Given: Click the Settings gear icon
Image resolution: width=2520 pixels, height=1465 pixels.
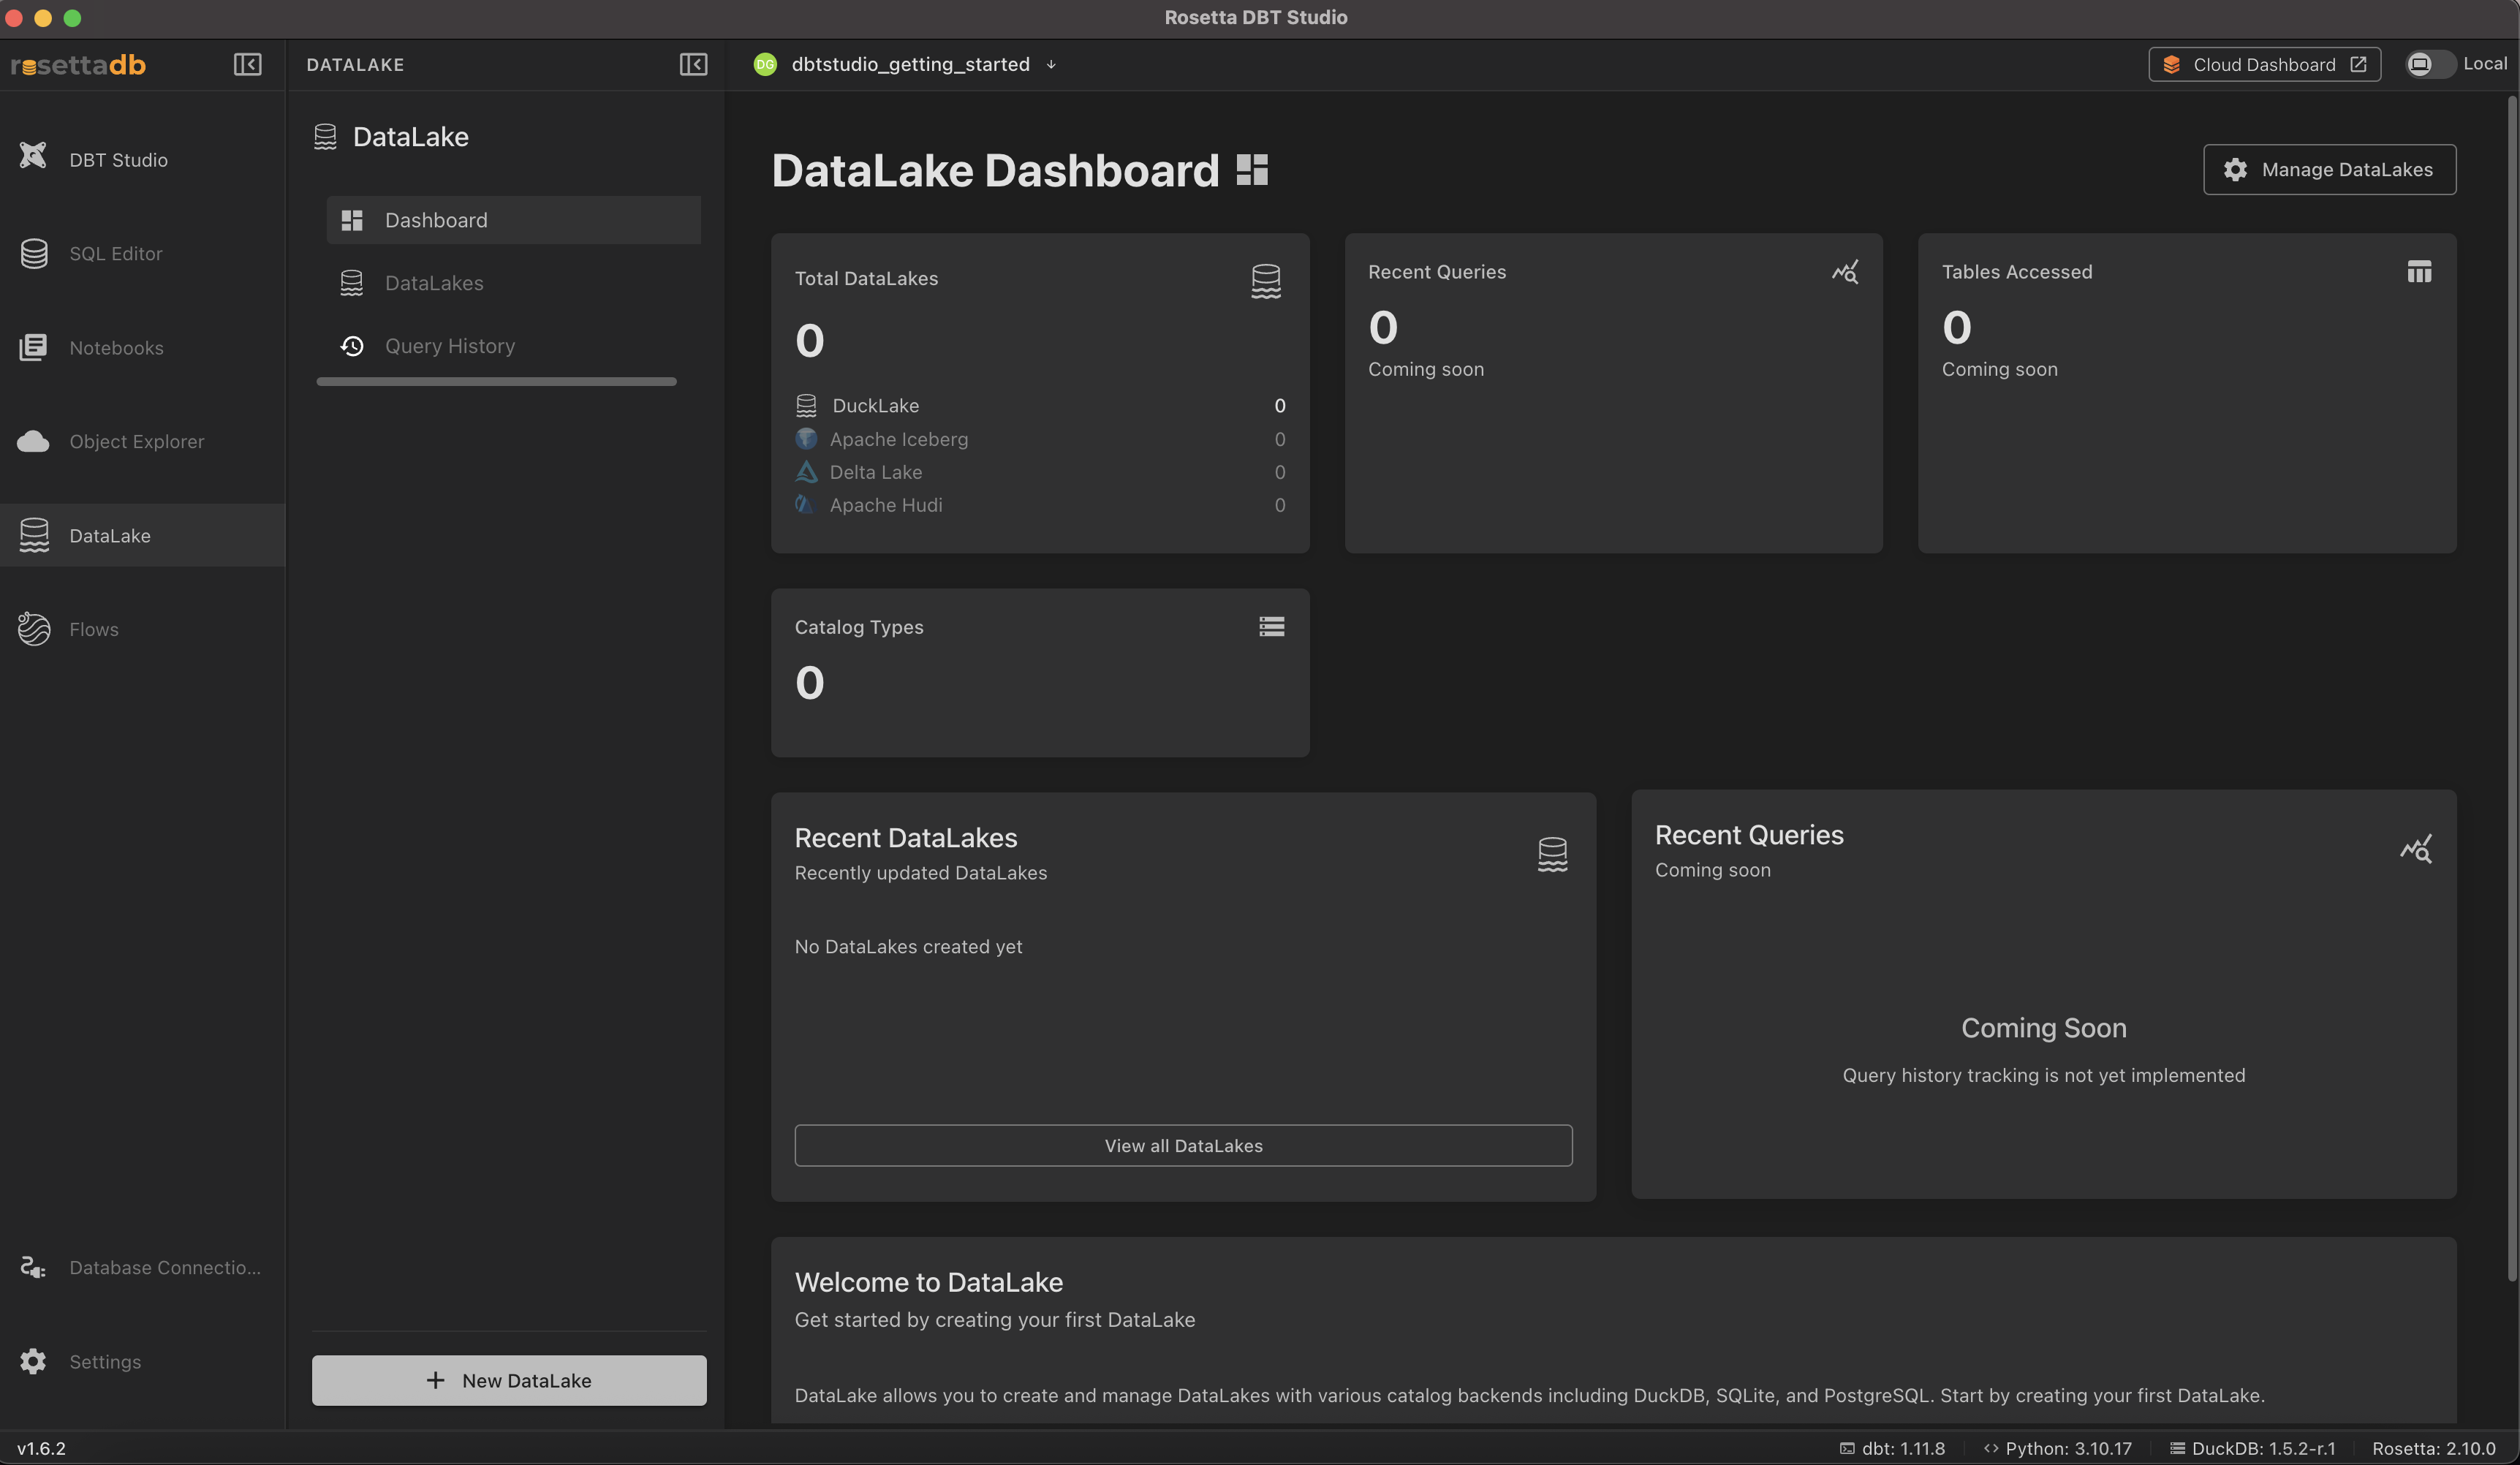Looking at the screenshot, I should tap(33, 1361).
